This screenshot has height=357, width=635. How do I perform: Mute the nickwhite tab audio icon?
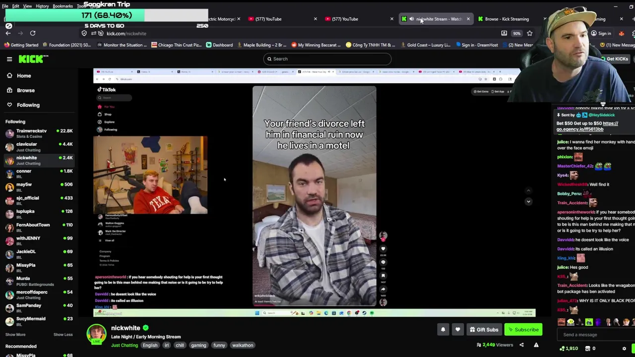(412, 19)
